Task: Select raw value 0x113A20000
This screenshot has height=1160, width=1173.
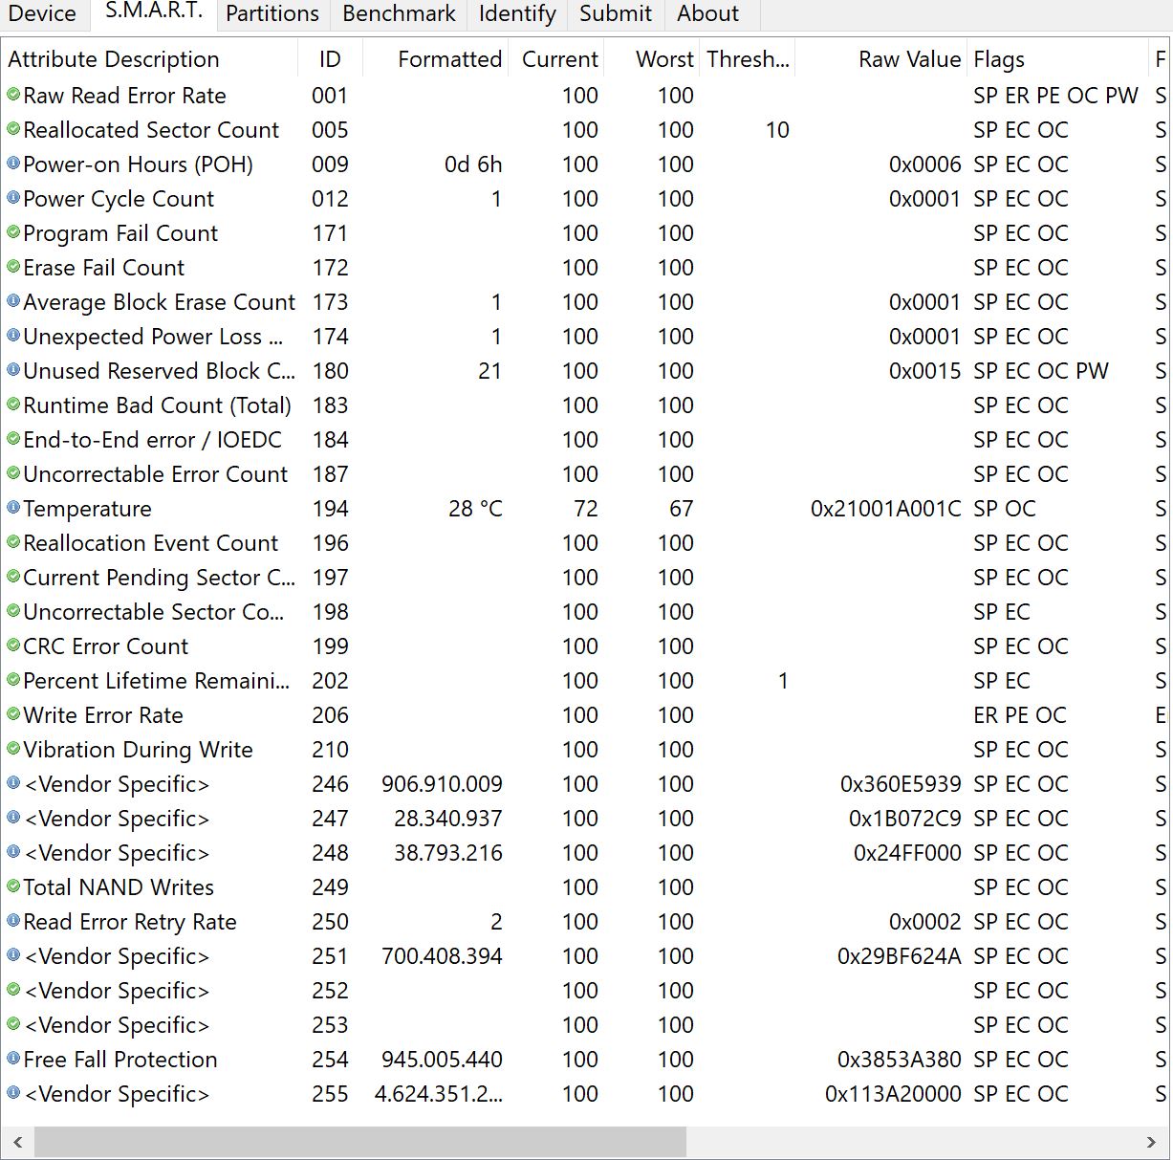Action: pos(893,1094)
